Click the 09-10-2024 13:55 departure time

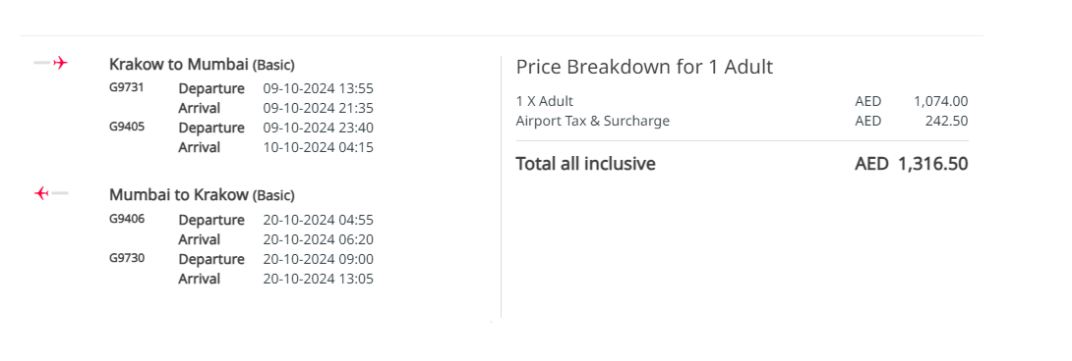tap(318, 88)
